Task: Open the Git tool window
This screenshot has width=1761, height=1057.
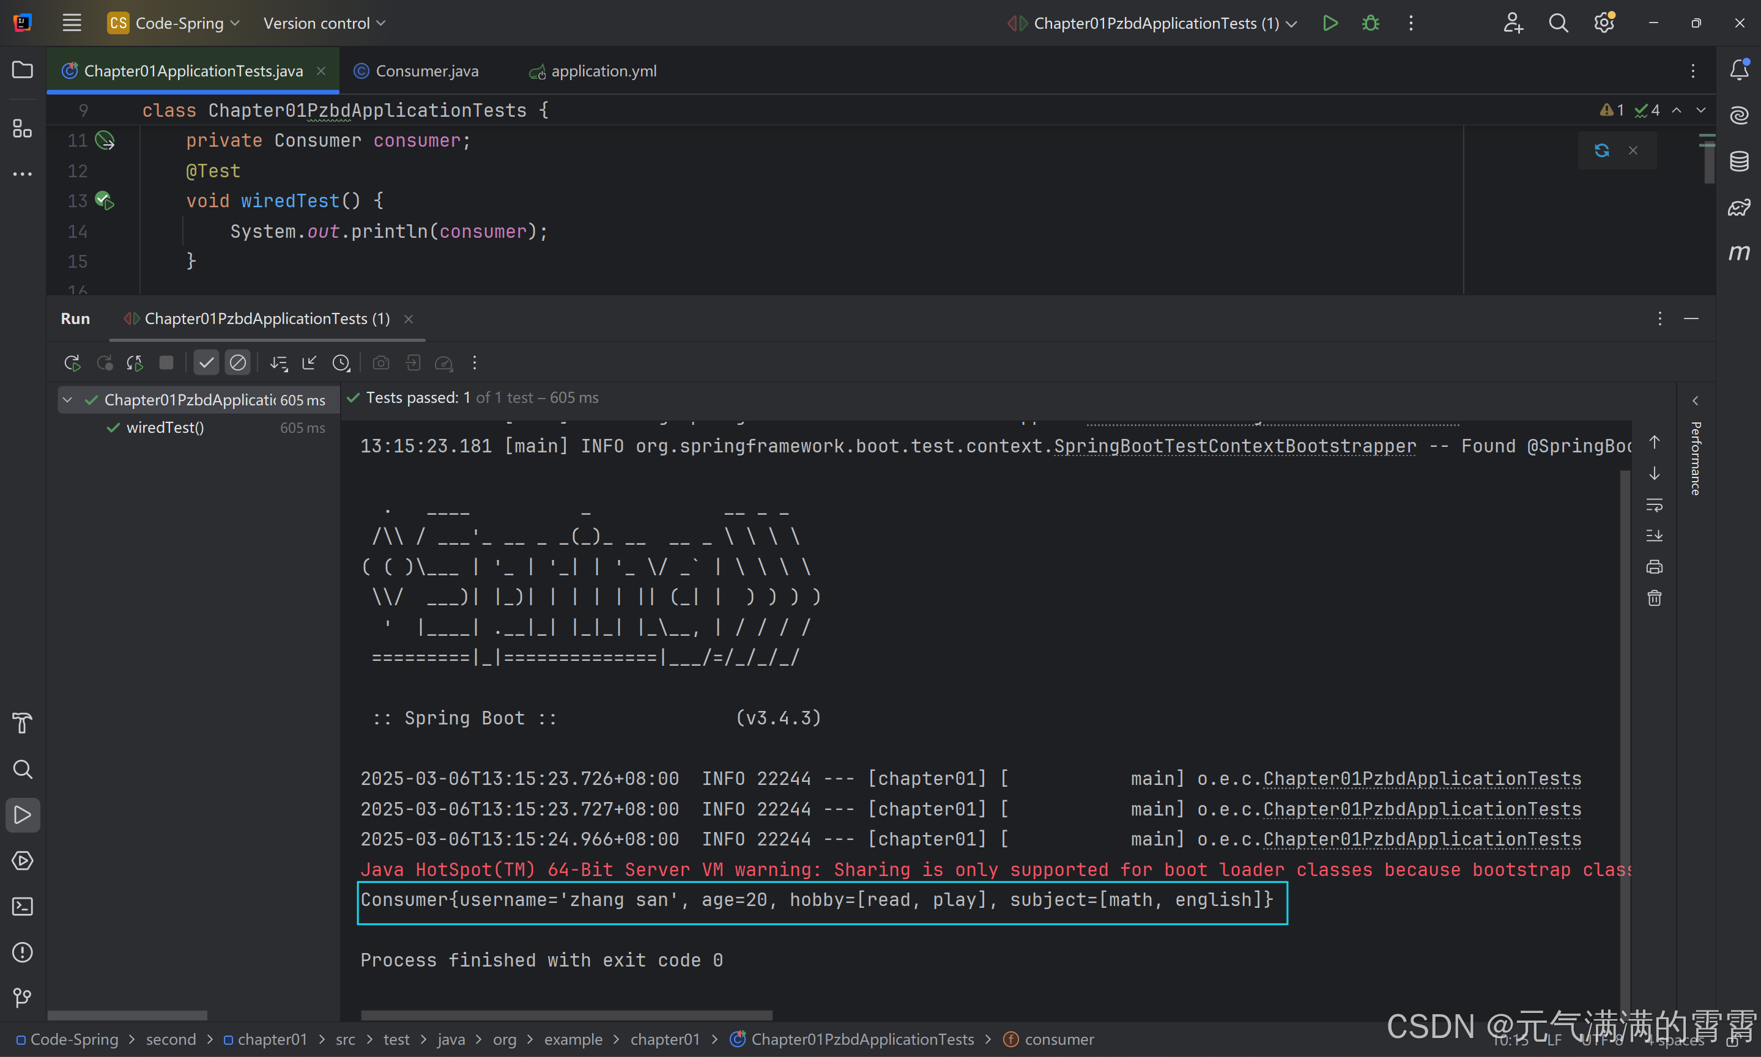Action: [22, 998]
